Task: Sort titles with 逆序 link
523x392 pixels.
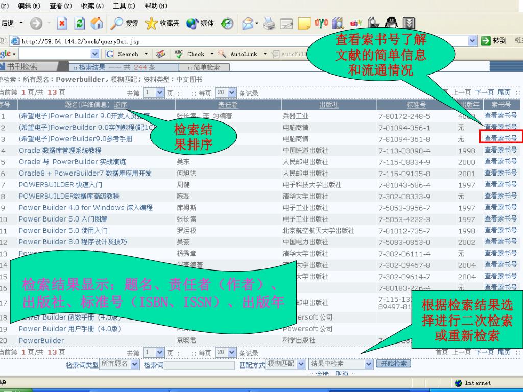Action: (121, 105)
